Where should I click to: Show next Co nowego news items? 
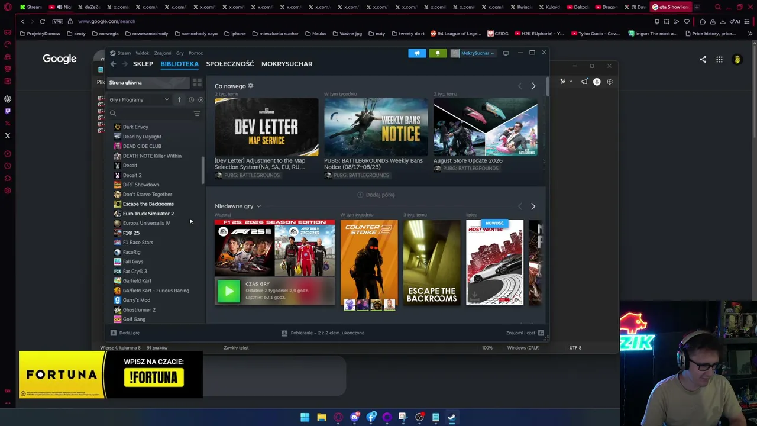click(533, 86)
